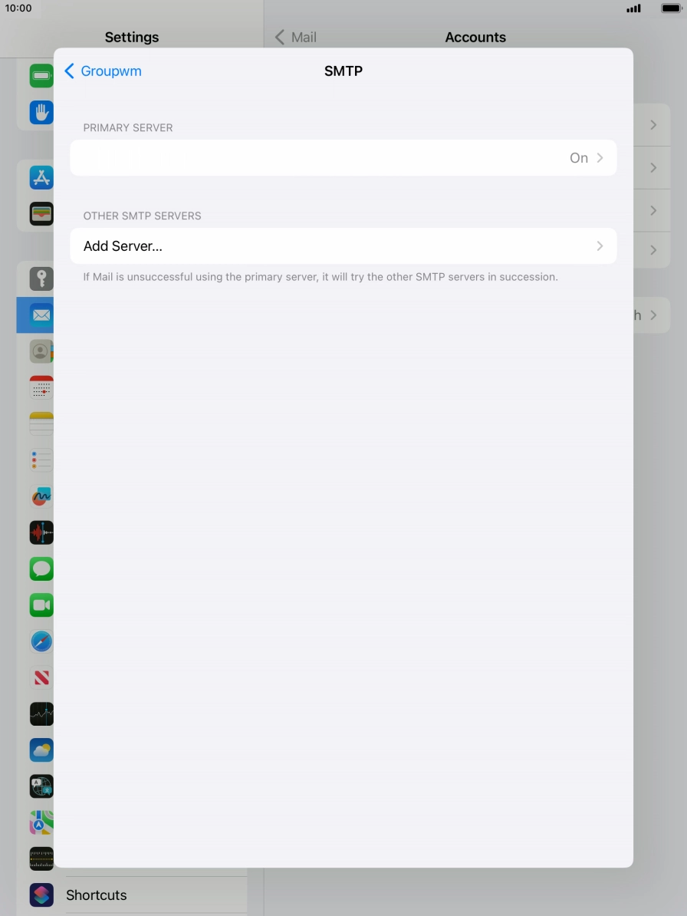Select the Privacy & Security hand icon
This screenshot has height=916, width=687.
[41, 112]
